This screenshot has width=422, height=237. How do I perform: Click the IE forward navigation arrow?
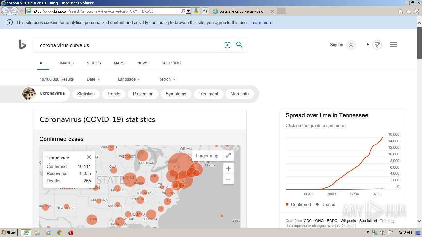pos(14,11)
